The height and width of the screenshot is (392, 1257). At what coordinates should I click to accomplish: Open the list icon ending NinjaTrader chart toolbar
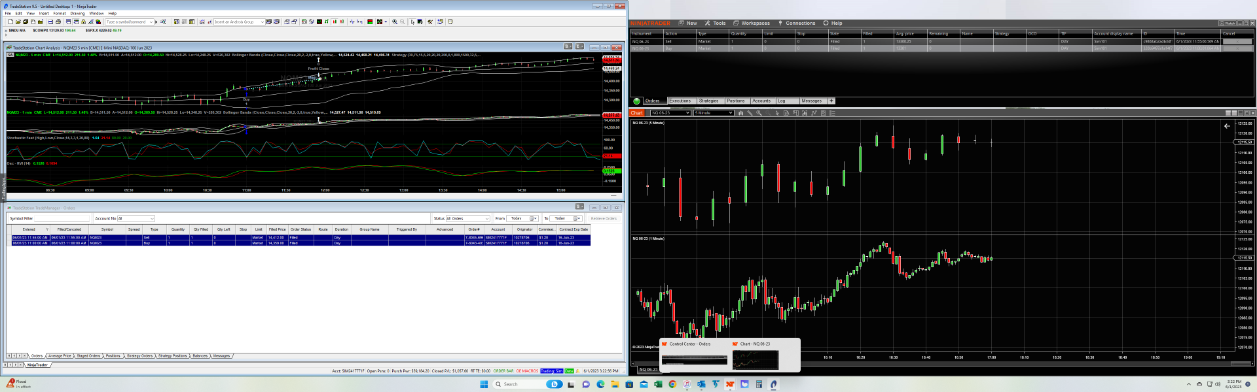click(832, 113)
